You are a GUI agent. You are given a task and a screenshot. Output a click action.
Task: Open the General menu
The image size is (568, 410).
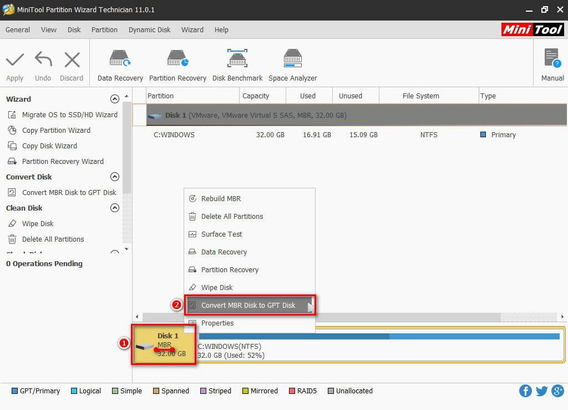coord(18,30)
